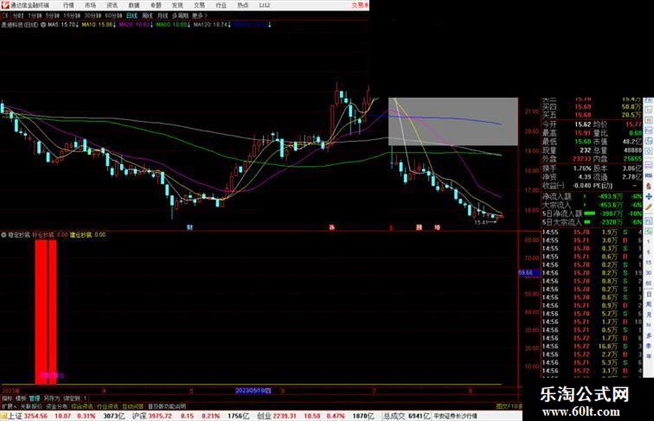This screenshot has height=421, width=654.
Task: Click the 平安证券长沙行情 server status
Action: (456, 415)
